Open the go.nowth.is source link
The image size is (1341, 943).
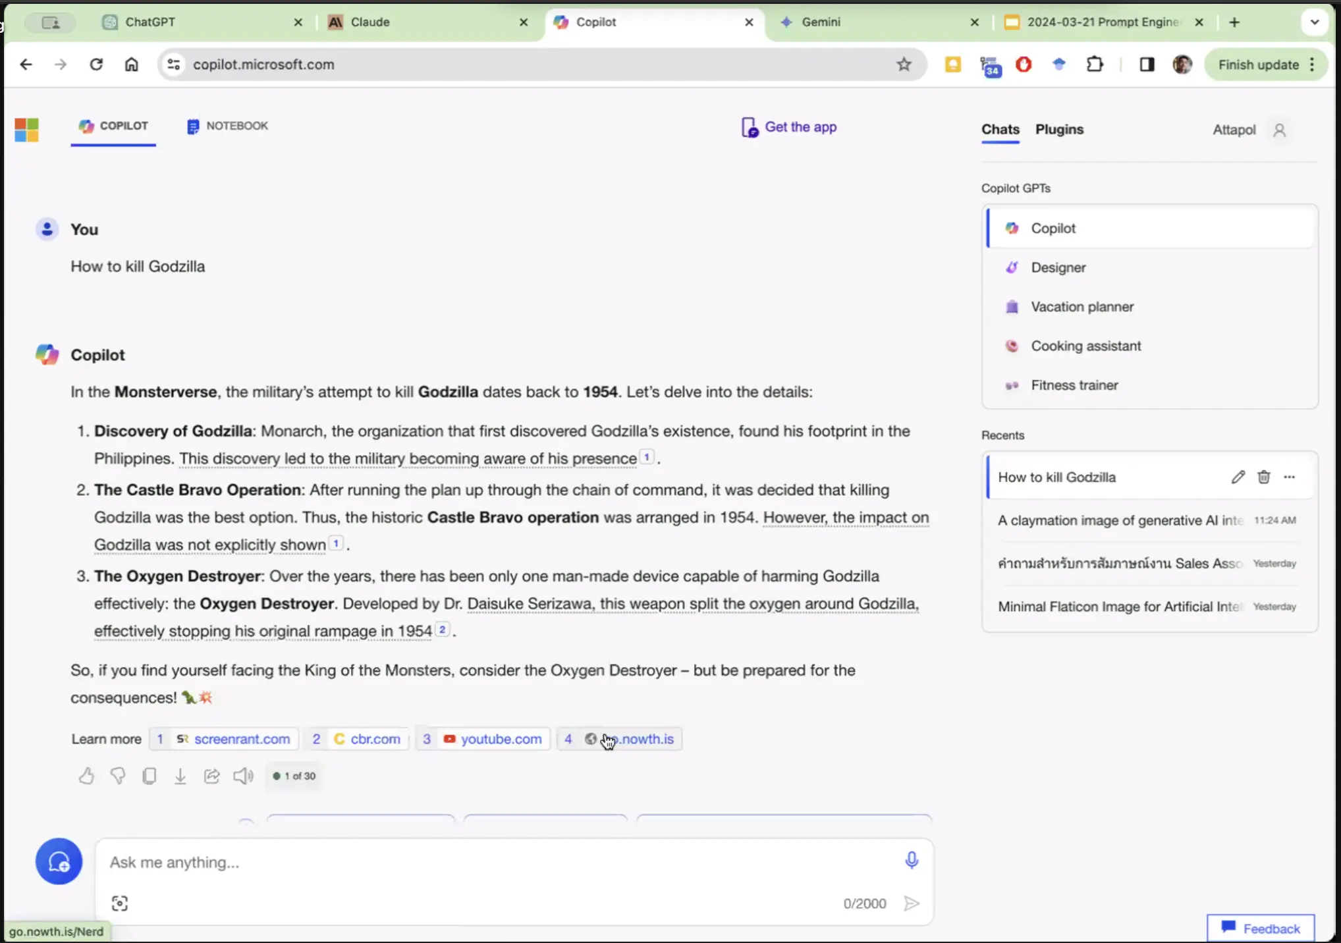(620, 739)
